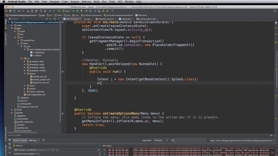
Task: Click the search everywhere magnifier icon
Action: [x=275, y=11]
